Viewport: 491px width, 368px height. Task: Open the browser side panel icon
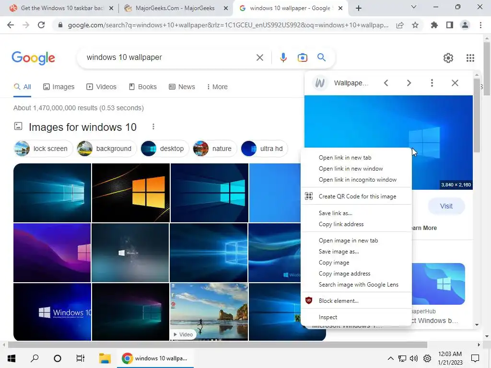(x=450, y=25)
